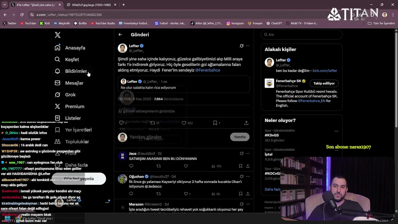Open the İptal trending topic
Screen dimensions: 398x224
[x=268, y=154]
